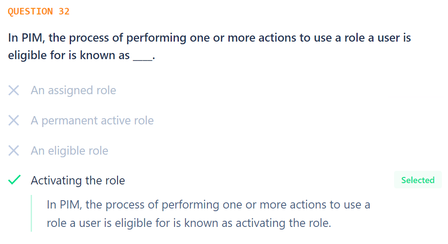Select the X icon next to An eligible role

tap(14, 151)
